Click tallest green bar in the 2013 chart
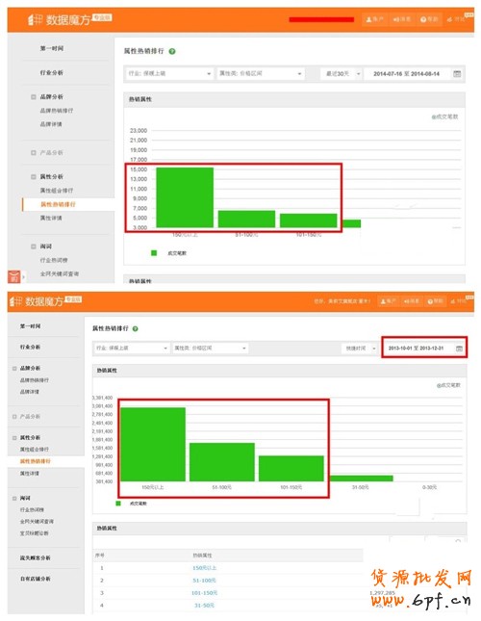Viewport: 481px width, 621px height. click(x=153, y=445)
